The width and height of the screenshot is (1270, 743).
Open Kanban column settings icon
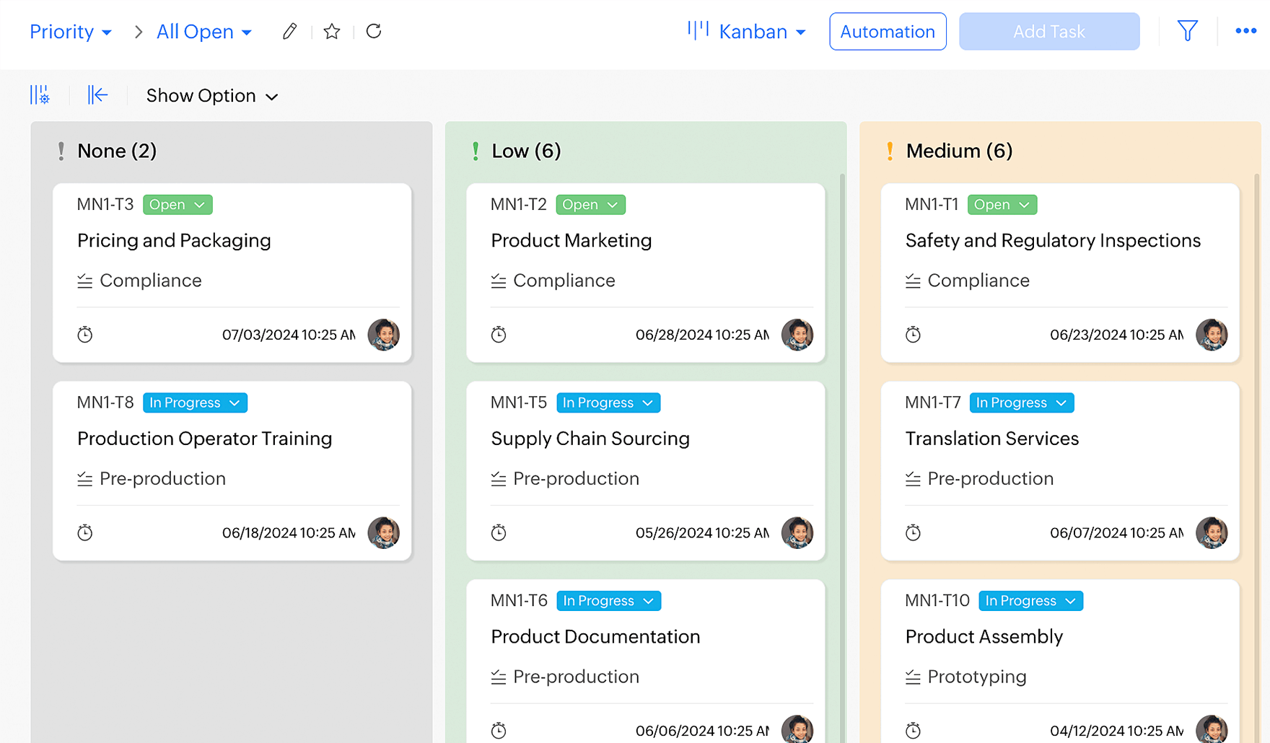click(x=40, y=95)
